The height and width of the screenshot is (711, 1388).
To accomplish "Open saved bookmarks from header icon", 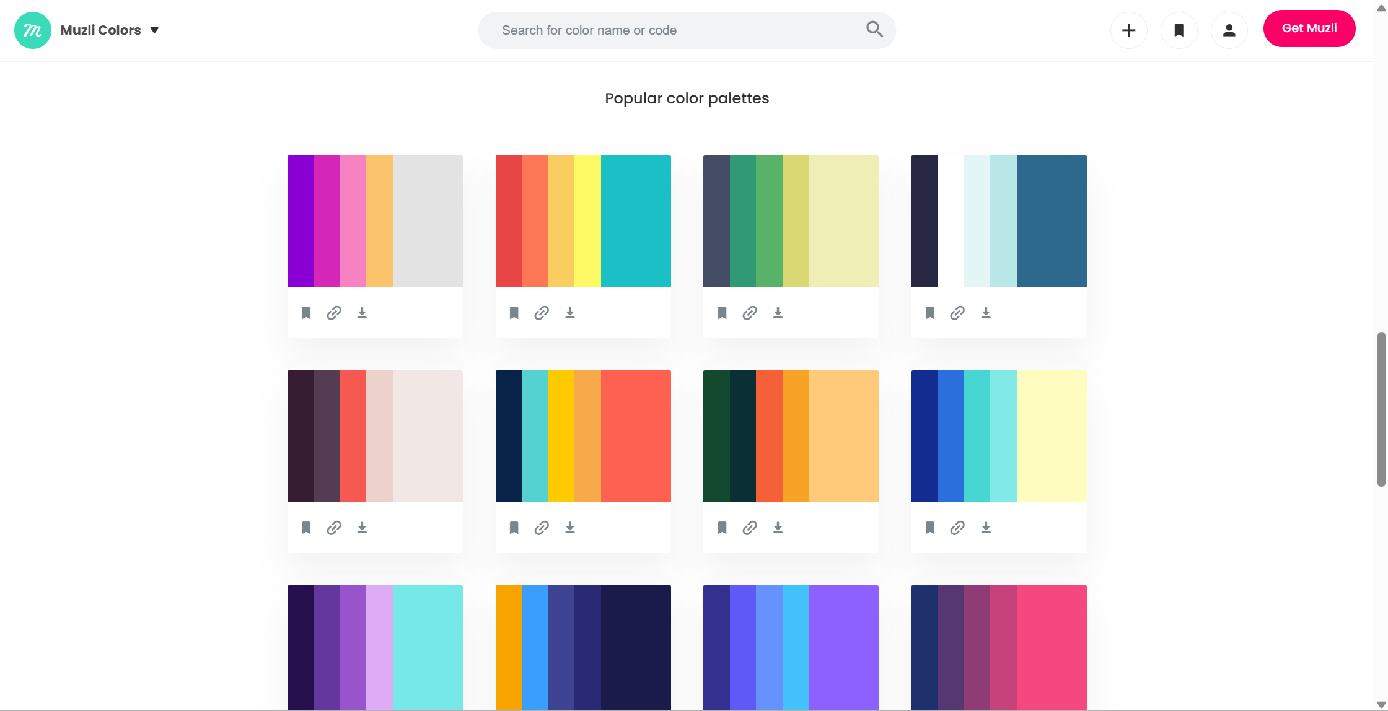I will point(1179,30).
